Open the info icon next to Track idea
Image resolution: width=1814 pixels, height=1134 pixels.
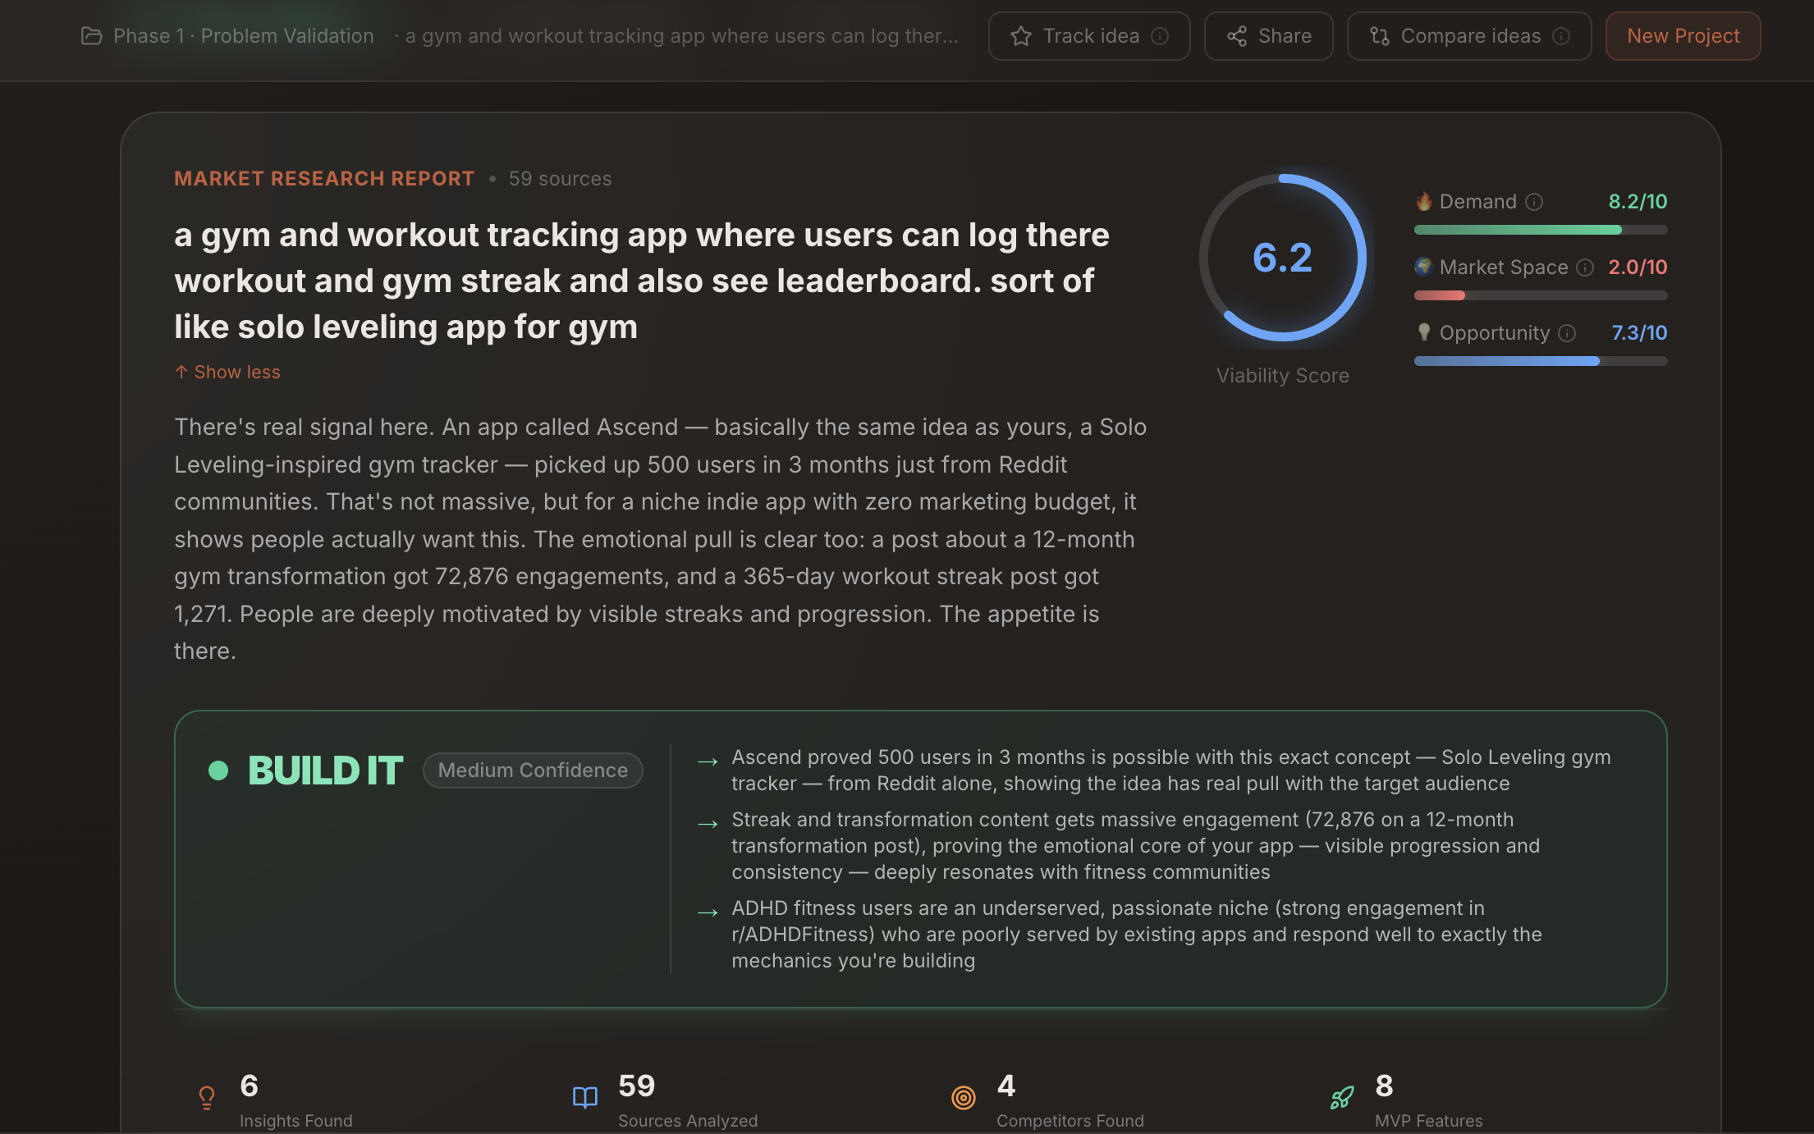point(1160,36)
